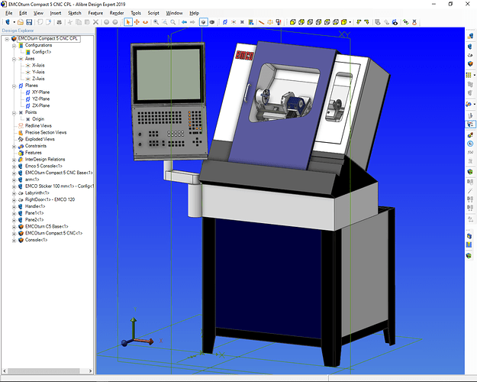This screenshot has width=477, height=382.
Task: Activate the Select arrow tool
Action: (x=128, y=22)
